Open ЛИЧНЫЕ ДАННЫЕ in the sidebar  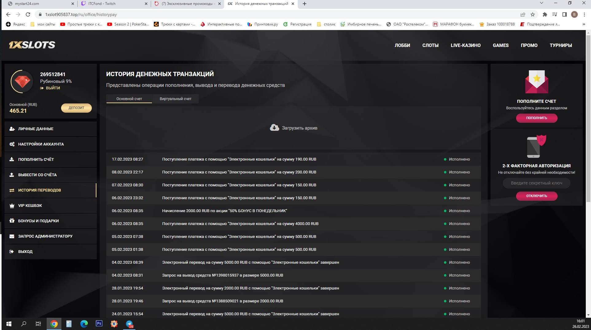51,129
